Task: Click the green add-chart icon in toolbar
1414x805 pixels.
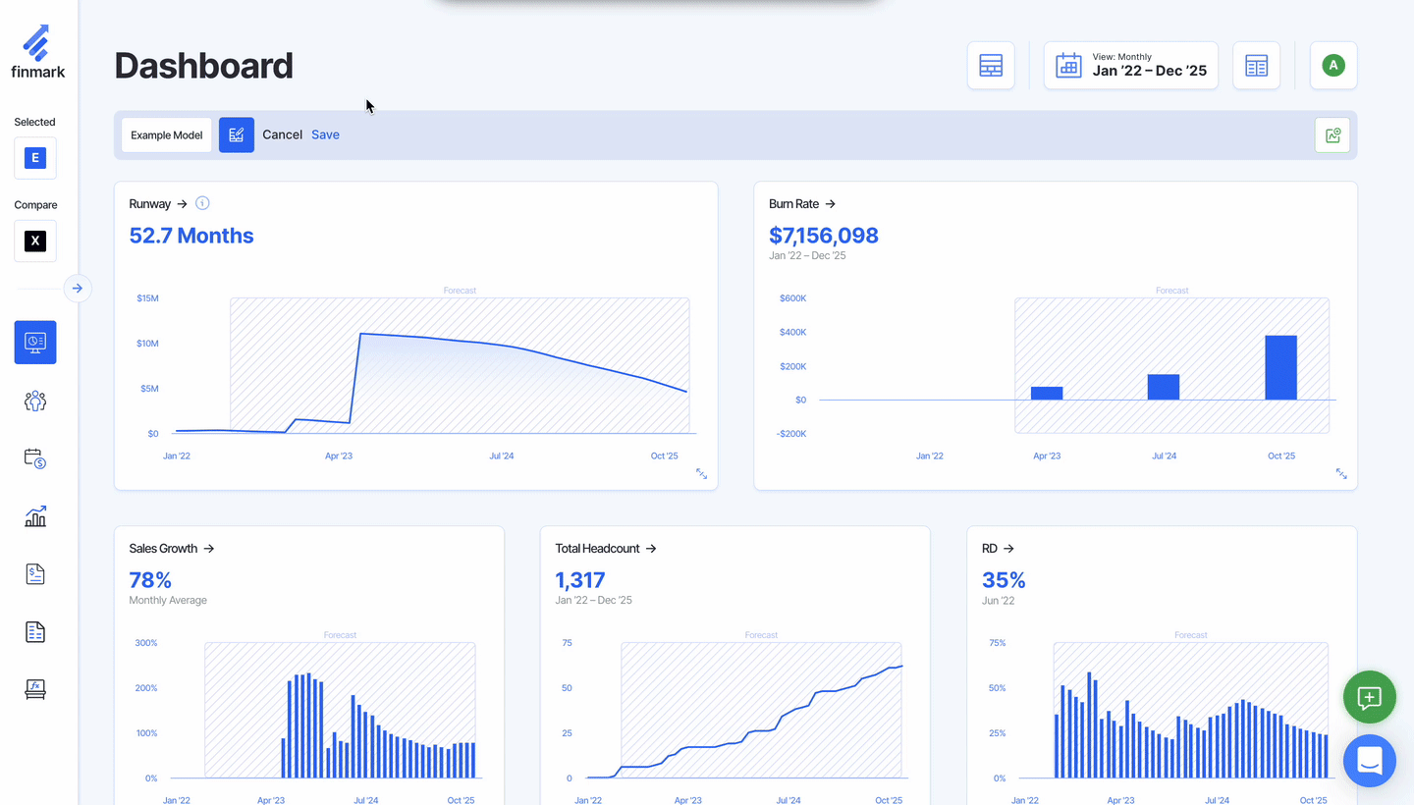Action: click(1332, 135)
